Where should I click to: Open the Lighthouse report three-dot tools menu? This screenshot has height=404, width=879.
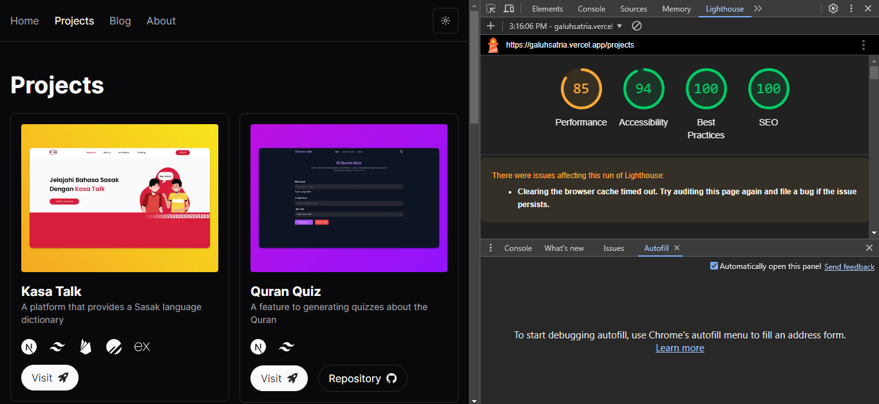[863, 45]
